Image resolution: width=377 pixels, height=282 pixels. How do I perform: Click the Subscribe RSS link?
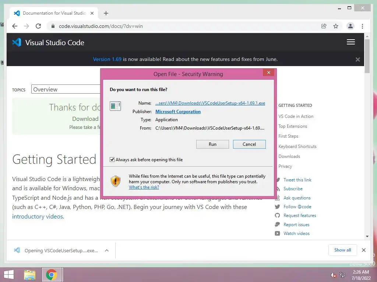click(x=293, y=189)
